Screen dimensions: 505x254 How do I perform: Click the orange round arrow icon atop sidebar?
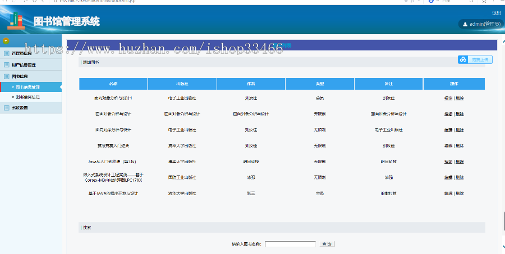[6, 41]
